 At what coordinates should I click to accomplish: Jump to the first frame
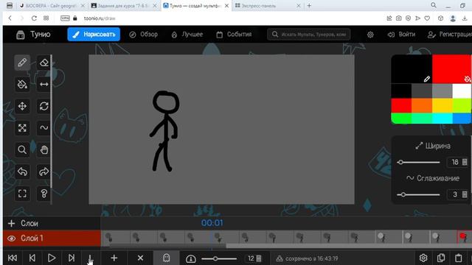13,258
